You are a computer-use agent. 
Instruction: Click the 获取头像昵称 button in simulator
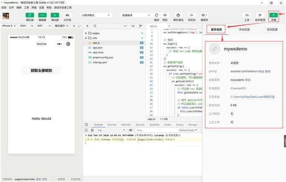click(x=41, y=71)
